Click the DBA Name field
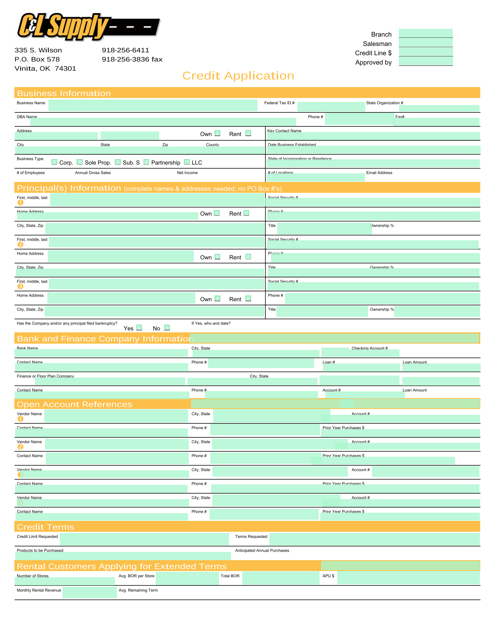Viewport: 495px width, 641px height. [x=163, y=122]
